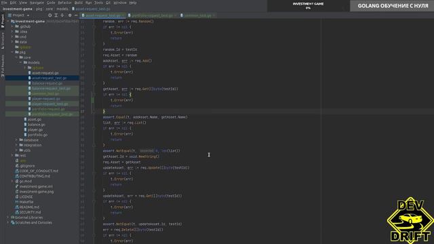Expand the rest folder
The height and width of the screenshot is (244, 434).
12,155
